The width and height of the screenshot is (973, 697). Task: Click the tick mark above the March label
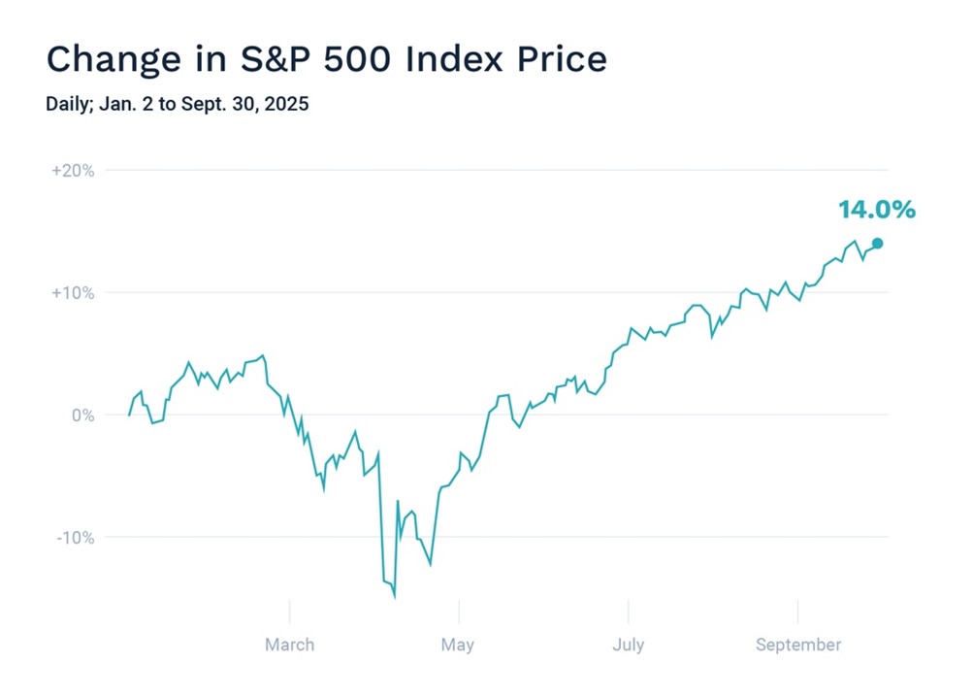coord(290,612)
